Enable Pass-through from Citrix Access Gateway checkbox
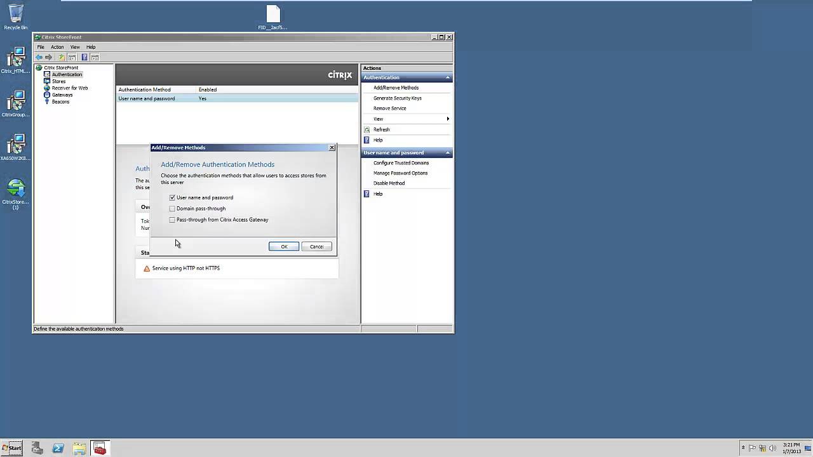Viewport: 813px width, 457px height. pos(172,220)
